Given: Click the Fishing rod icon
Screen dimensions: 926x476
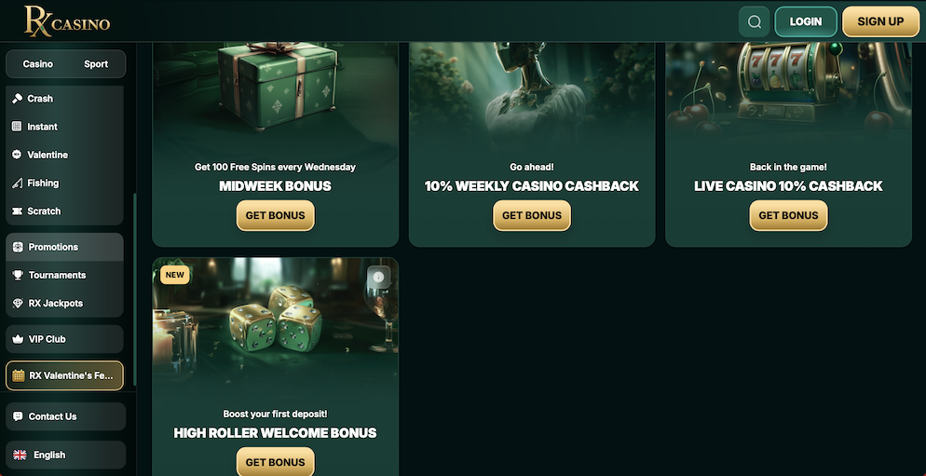Looking at the screenshot, I should [17, 184].
